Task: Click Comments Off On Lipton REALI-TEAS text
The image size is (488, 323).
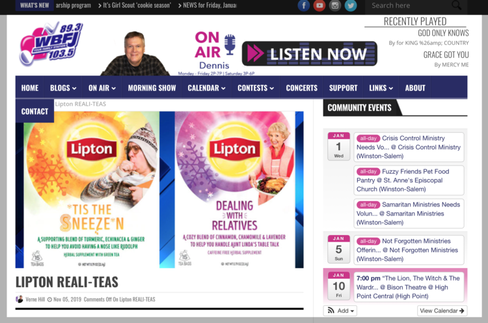Action: pos(120,300)
